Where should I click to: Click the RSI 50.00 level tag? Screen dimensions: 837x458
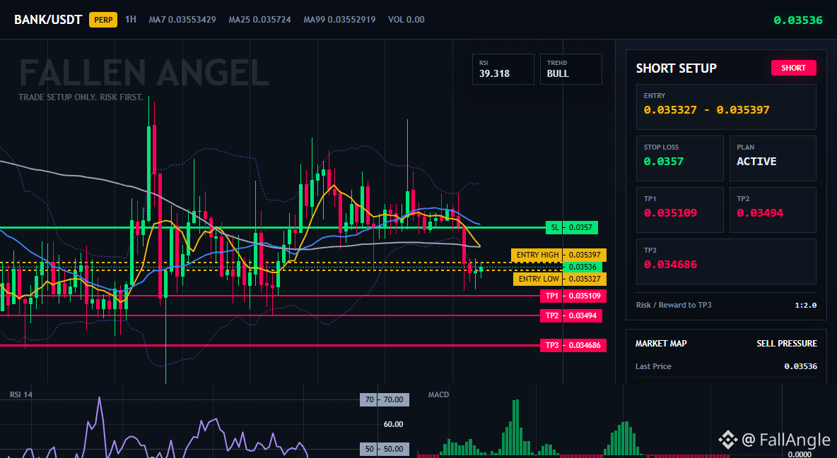(385, 449)
